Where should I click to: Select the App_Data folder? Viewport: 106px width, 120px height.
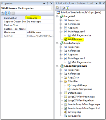73,78
